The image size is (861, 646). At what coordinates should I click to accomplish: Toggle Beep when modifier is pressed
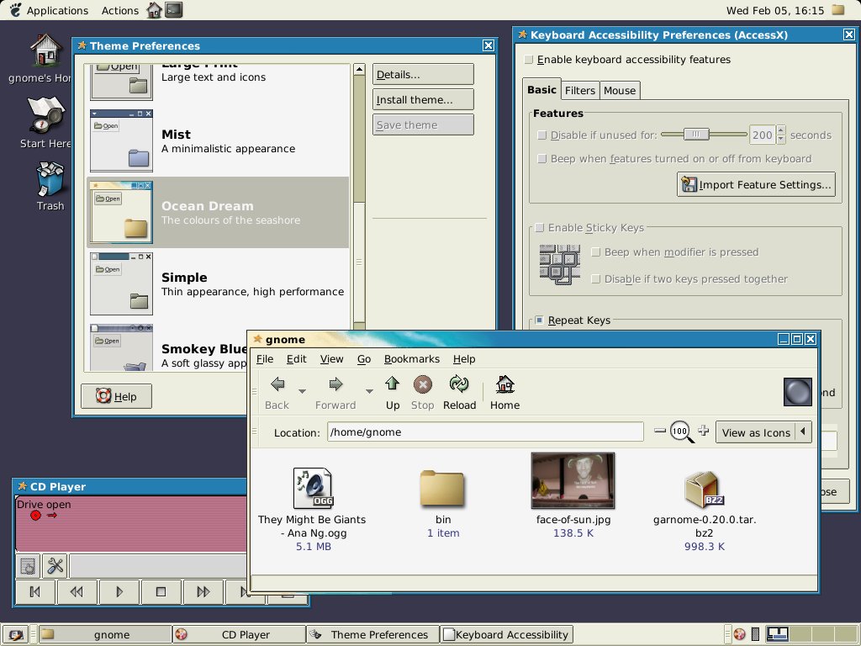[596, 252]
